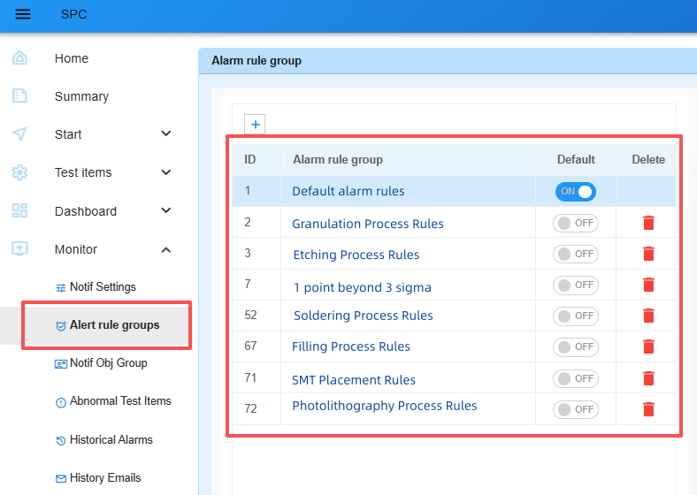The height and width of the screenshot is (495, 697).
Task: Turn off Default alarm rules toggle
Action: click(x=575, y=192)
